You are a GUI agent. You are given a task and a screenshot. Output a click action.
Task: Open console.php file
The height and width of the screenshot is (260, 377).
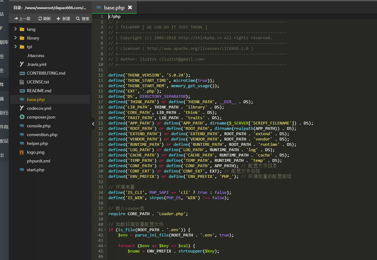point(39,126)
